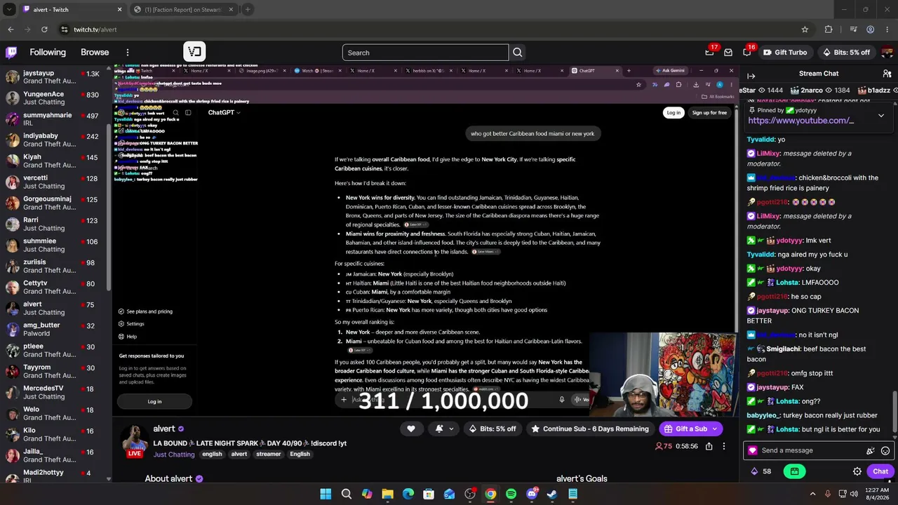This screenshot has width=898, height=505.
Task: Open the Chrome tab search dropdown
Action: [x=9, y=10]
